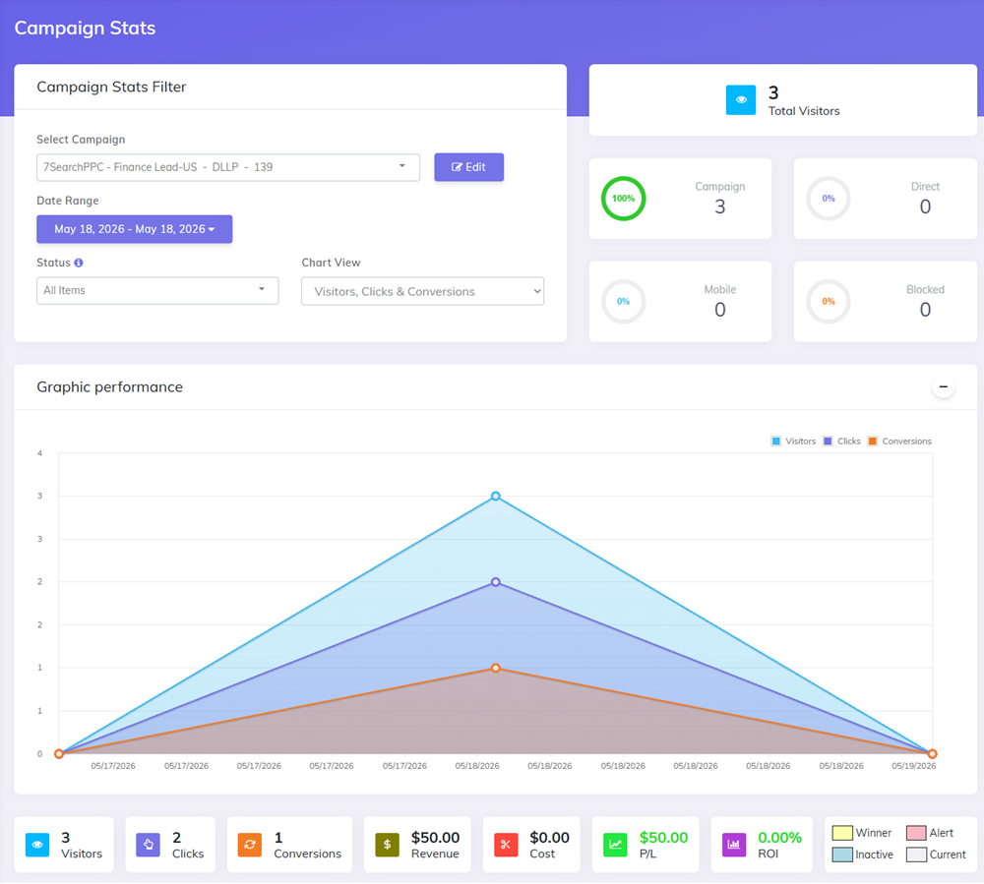Toggle Visitors series in chart legend
The width and height of the screenshot is (984, 884).
click(793, 442)
